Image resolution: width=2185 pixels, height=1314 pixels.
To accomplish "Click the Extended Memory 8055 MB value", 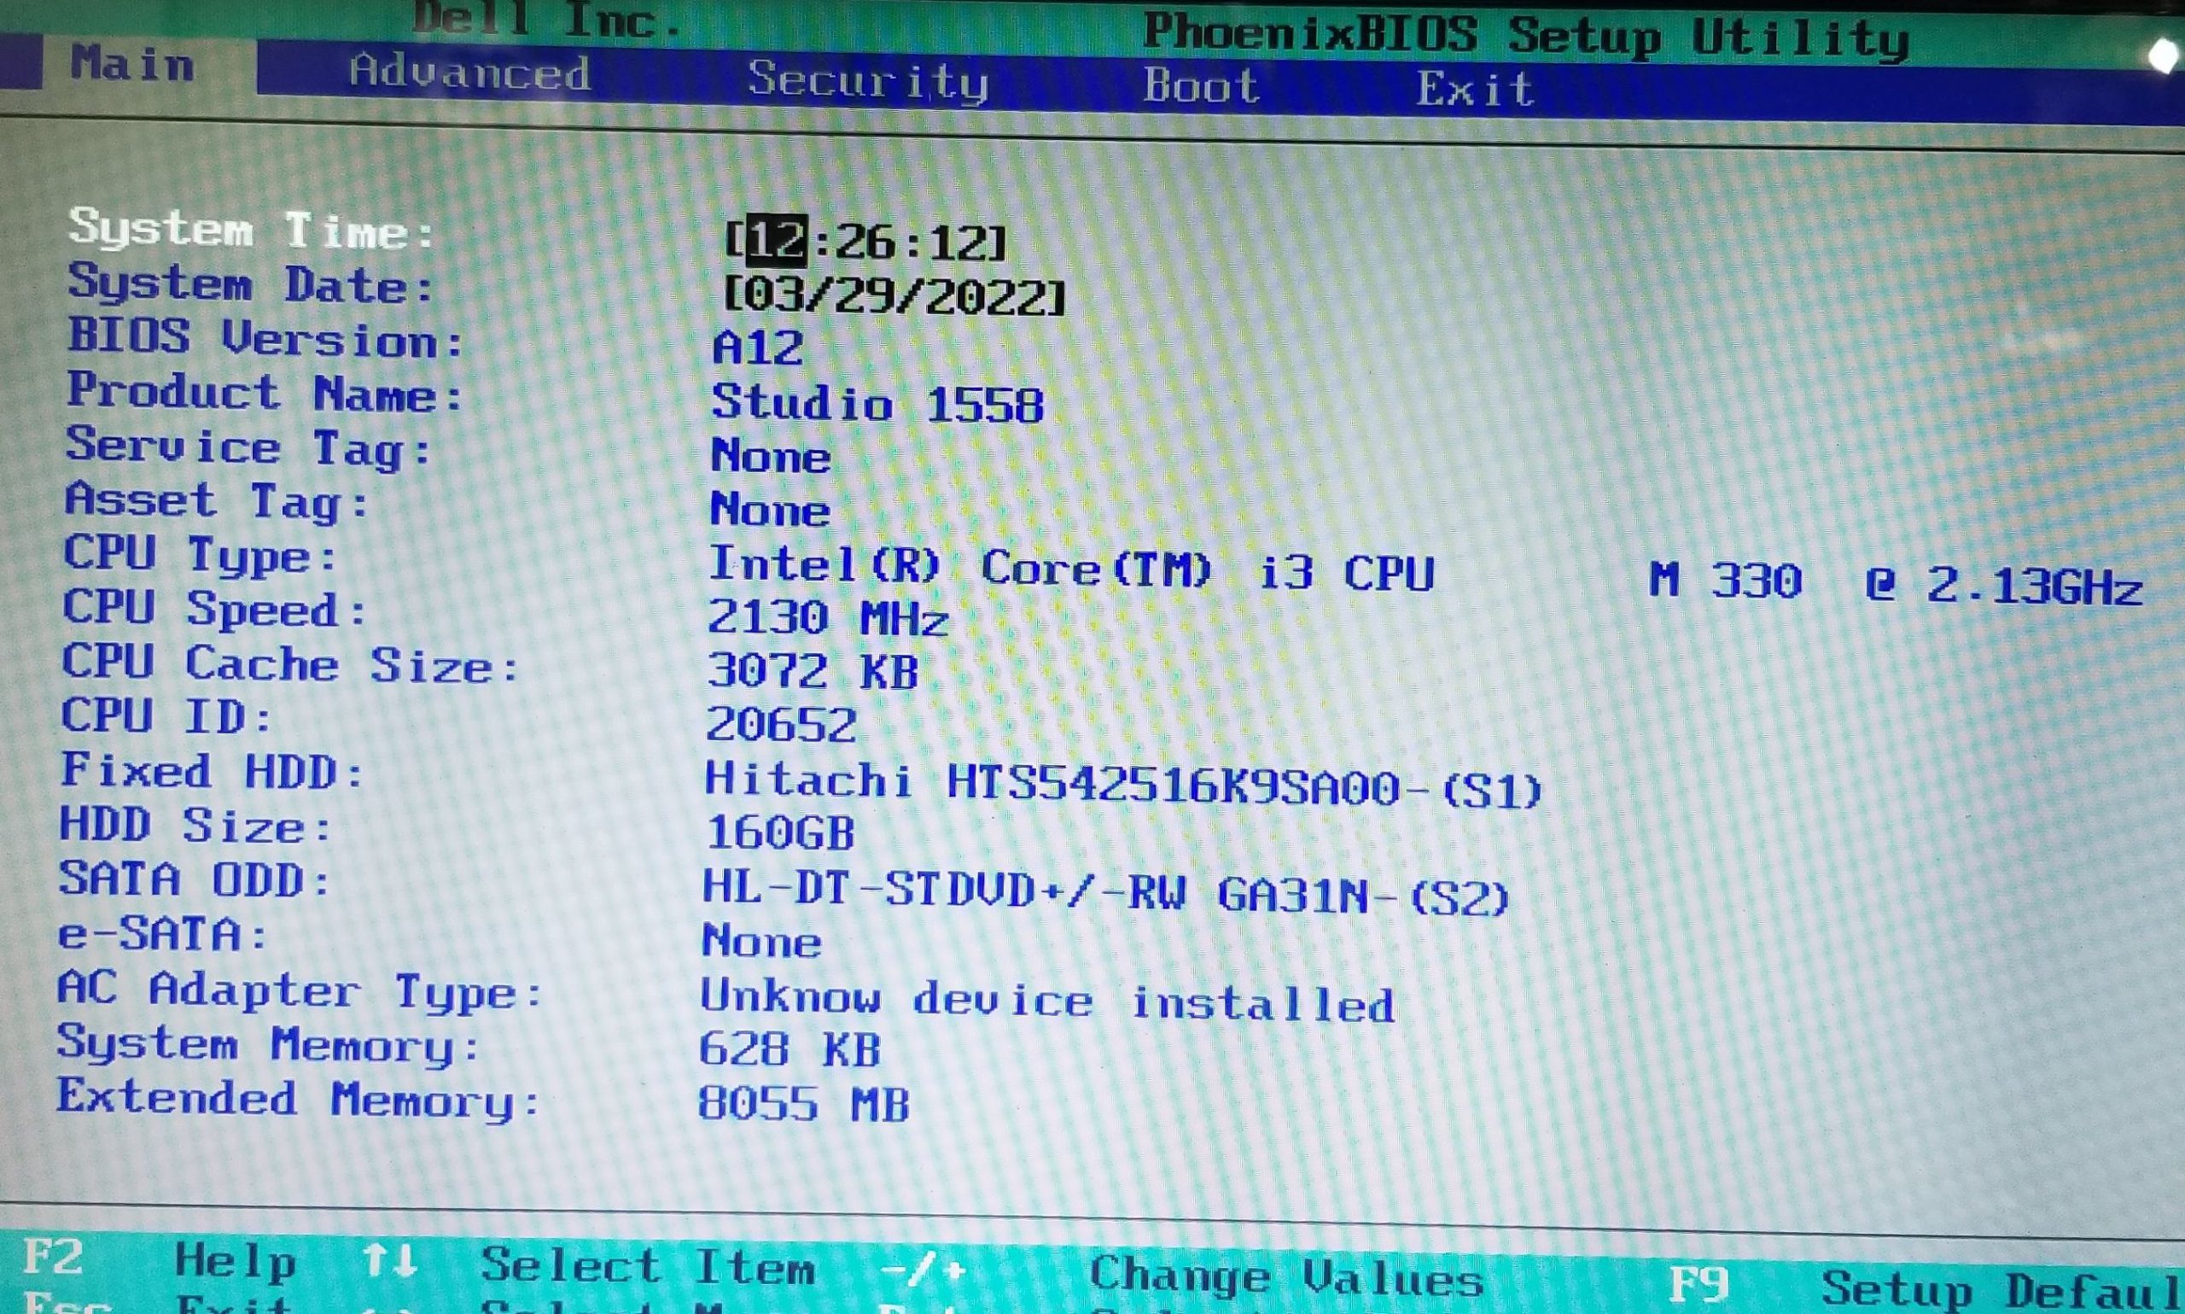I will (x=802, y=1104).
